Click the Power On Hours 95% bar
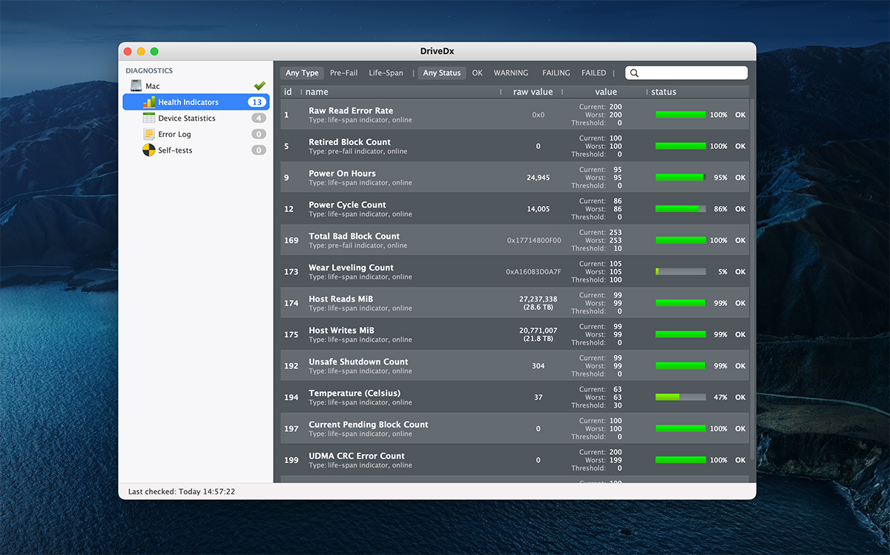The height and width of the screenshot is (555, 890). [681, 178]
